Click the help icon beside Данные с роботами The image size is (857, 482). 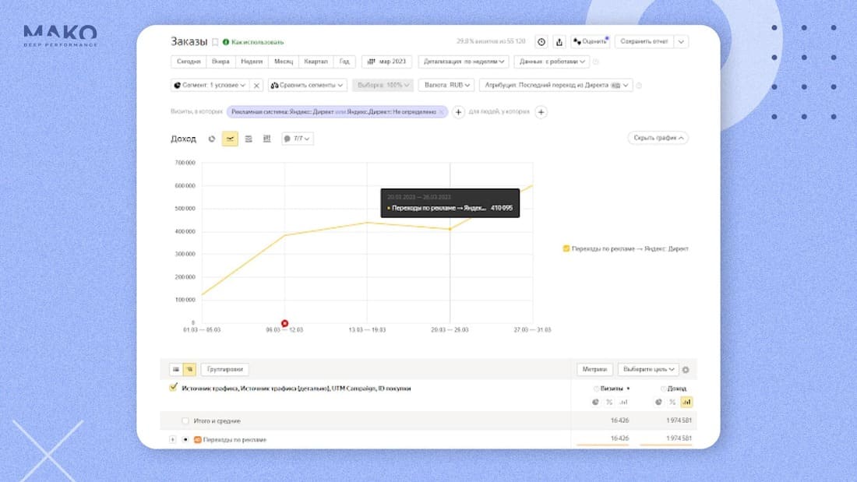596,62
